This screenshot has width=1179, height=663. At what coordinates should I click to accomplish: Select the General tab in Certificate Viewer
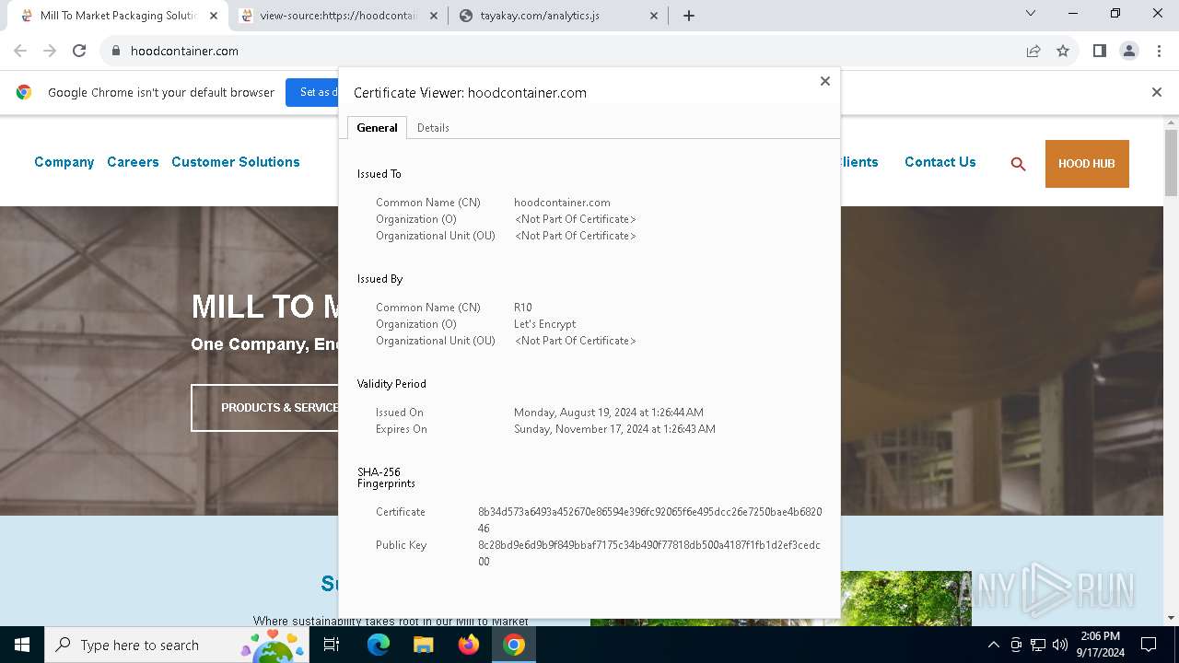coord(377,128)
